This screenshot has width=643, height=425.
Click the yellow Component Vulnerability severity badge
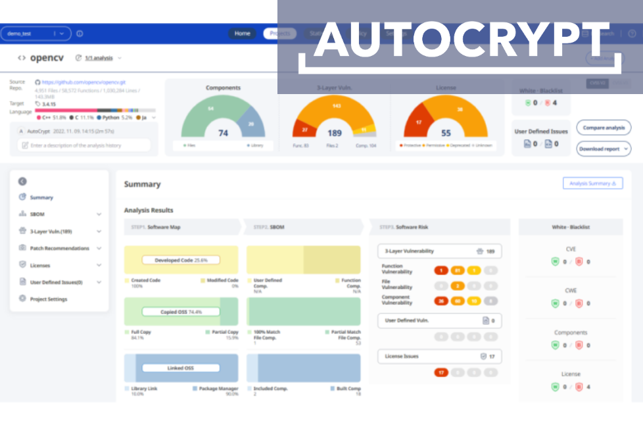[x=474, y=301]
